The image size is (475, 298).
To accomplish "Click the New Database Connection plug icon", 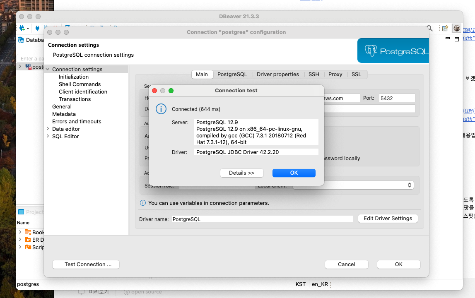I will click(x=22, y=28).
